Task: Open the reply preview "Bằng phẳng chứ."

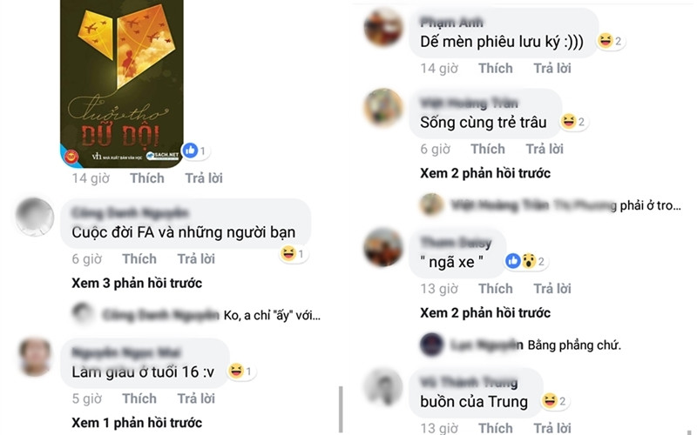Action: [574, 345]
